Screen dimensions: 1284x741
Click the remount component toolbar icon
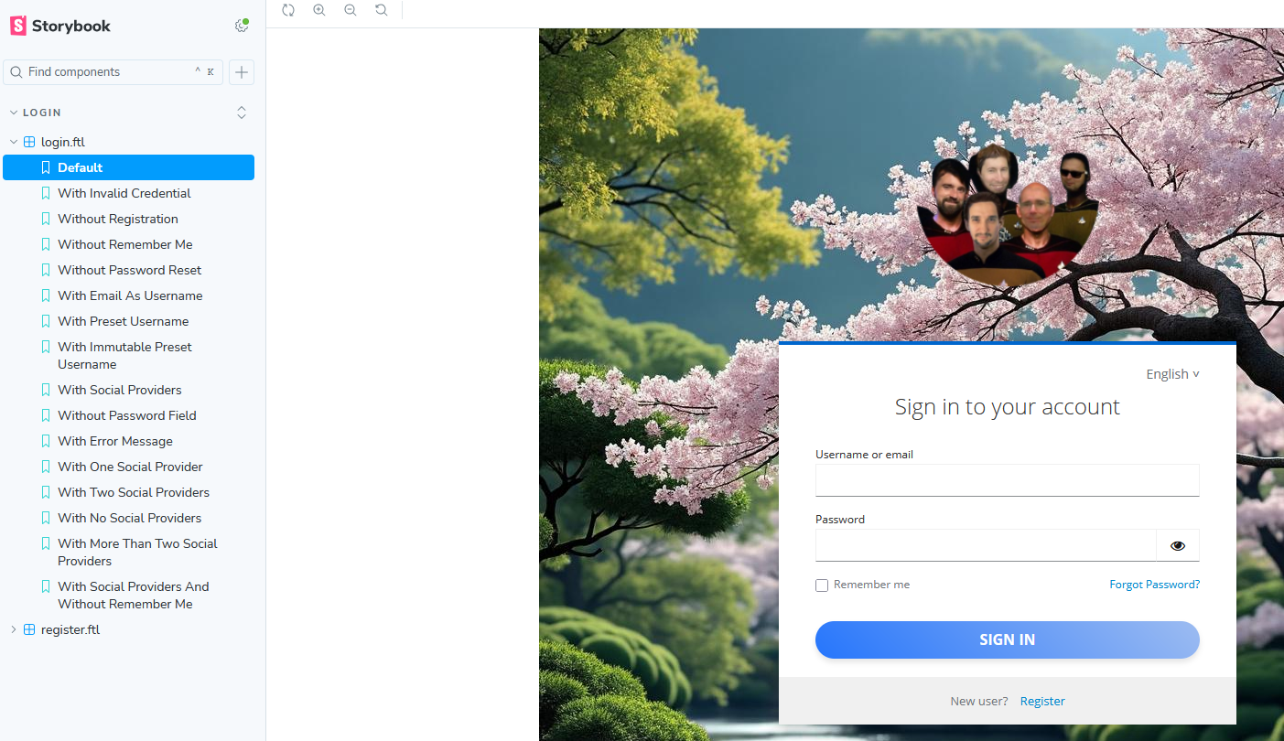(288, 10)
